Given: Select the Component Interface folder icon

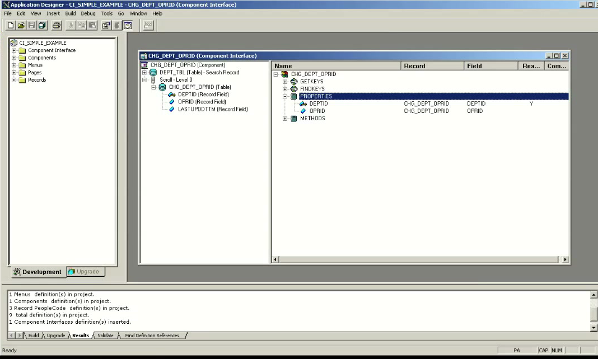Looking at the screenshot, I should [x=22, y=50].
